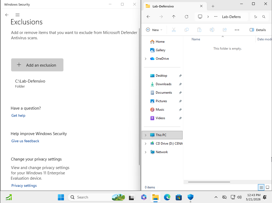Expand address bar path chevron
The width and height of the screenshot is (272, 203).
pos(208,17)
